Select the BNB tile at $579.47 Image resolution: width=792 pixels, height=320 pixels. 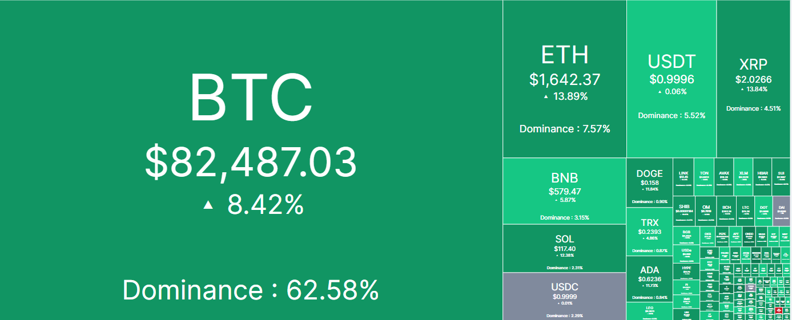click(565, 191)
